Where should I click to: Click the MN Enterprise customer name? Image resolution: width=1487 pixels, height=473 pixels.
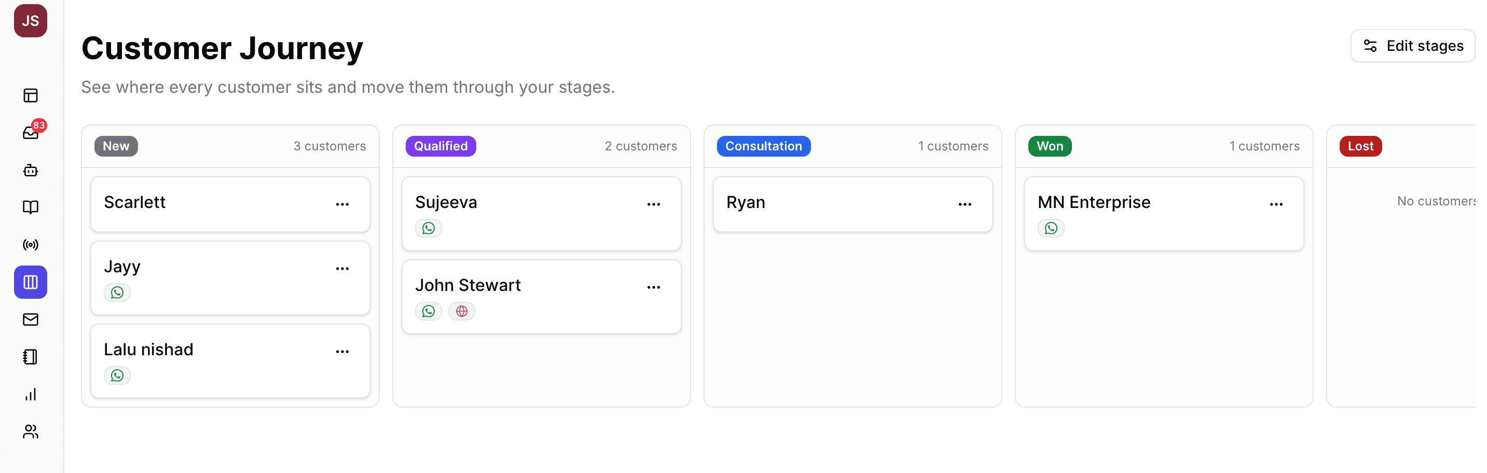click(x=1094, y=202)
